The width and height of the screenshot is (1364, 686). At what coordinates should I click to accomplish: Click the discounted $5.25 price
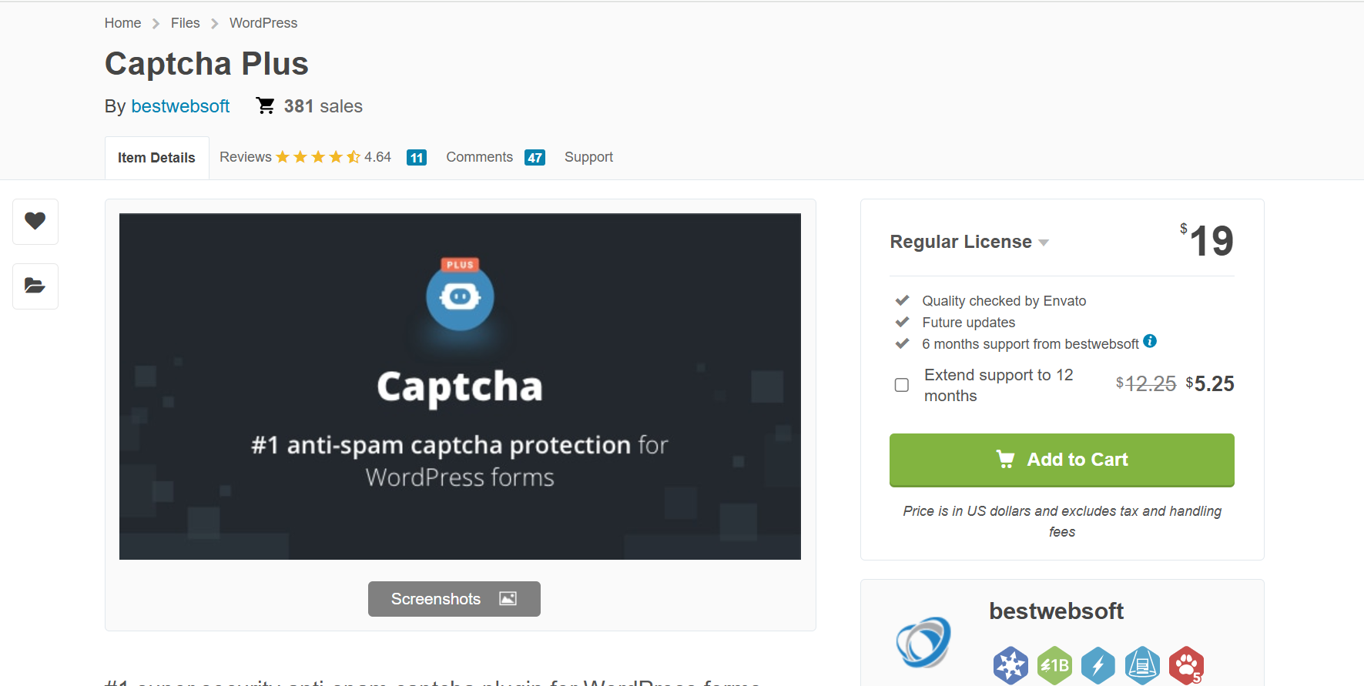pyautogui.click(x=1210, y=383)
